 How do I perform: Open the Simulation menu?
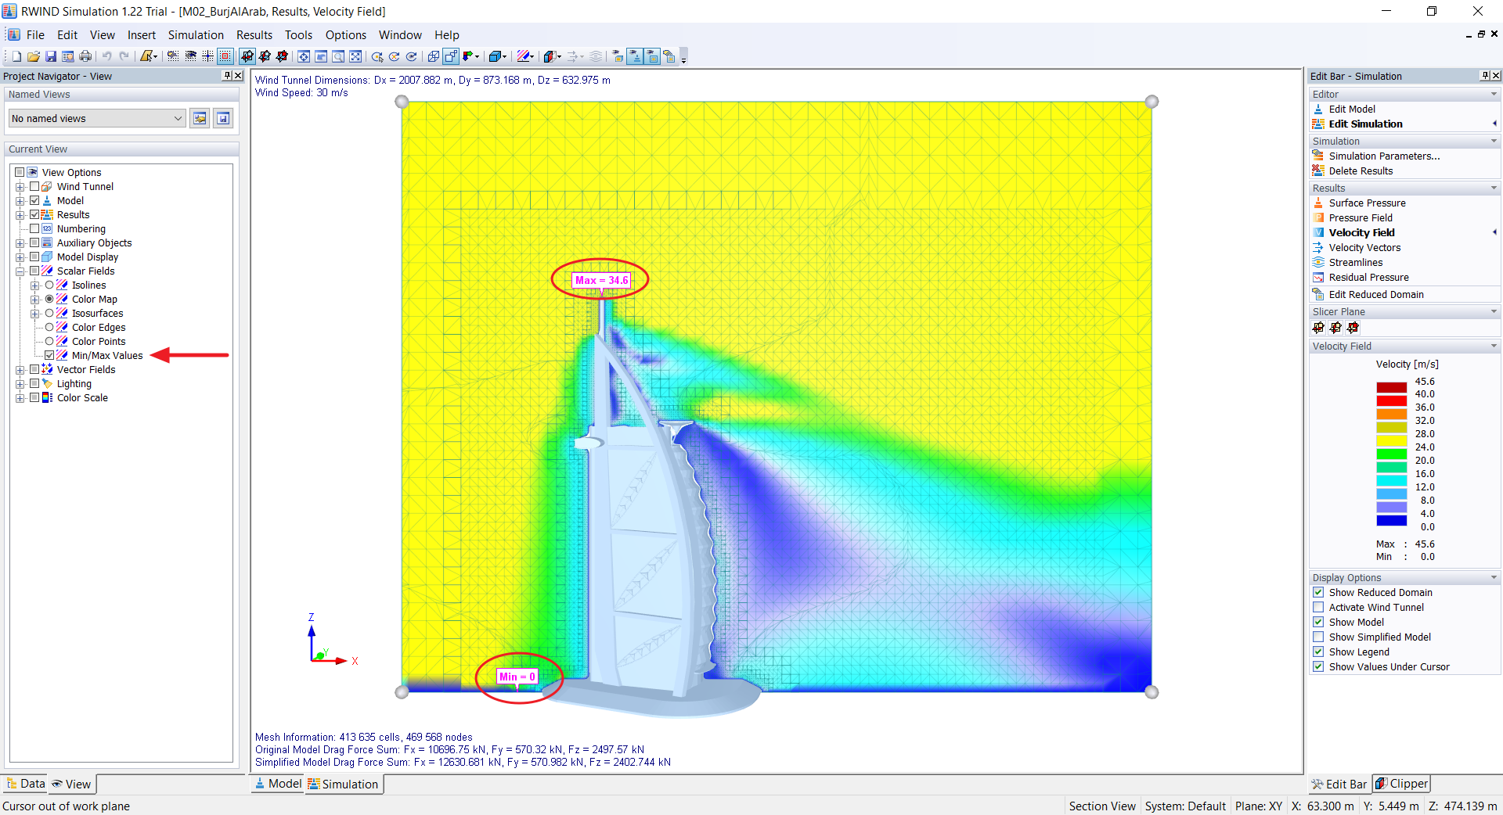point(196,35)
